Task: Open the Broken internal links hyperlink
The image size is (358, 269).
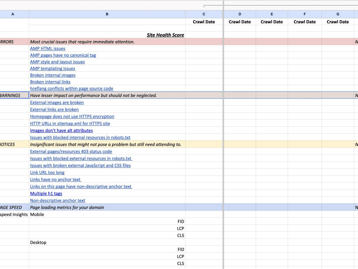Action: click(x=50, y=82)
